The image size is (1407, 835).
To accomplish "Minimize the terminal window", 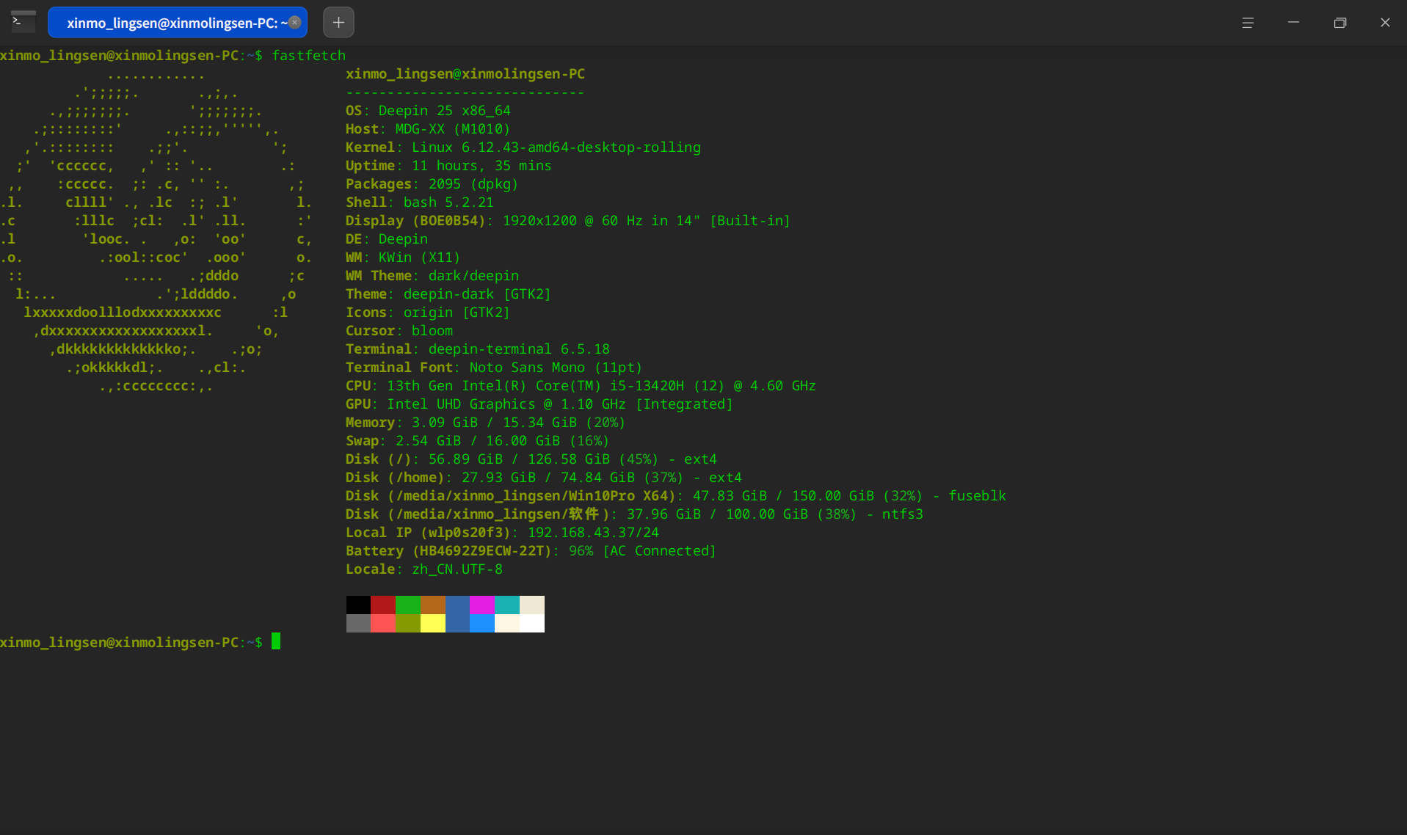I will point(1293,23).
